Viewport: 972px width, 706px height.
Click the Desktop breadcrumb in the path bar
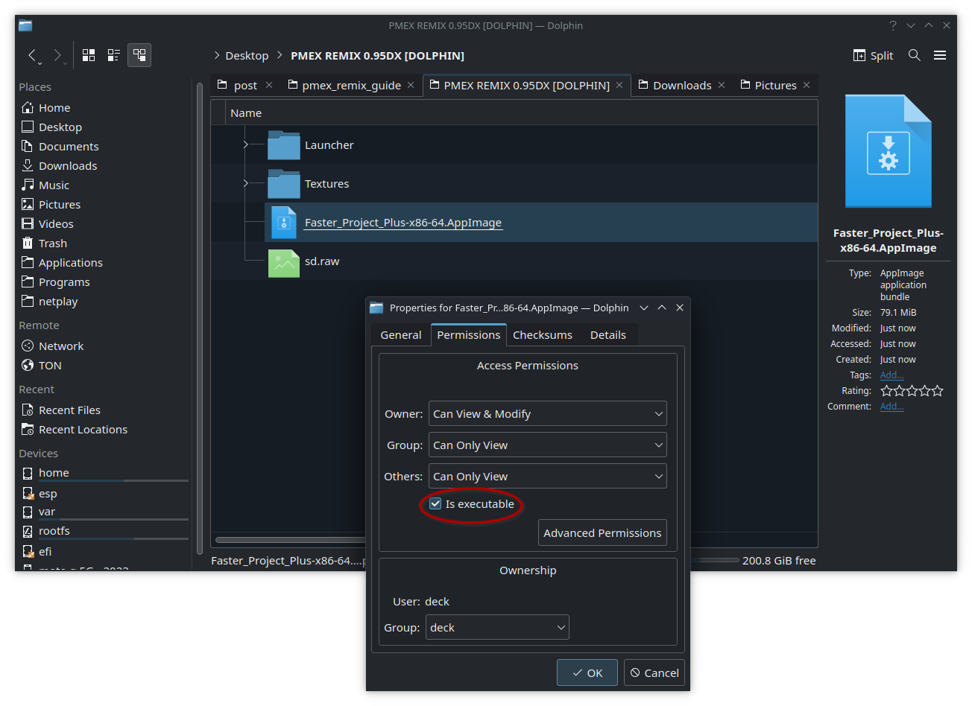pyautogui.click(x=247, y=55)
